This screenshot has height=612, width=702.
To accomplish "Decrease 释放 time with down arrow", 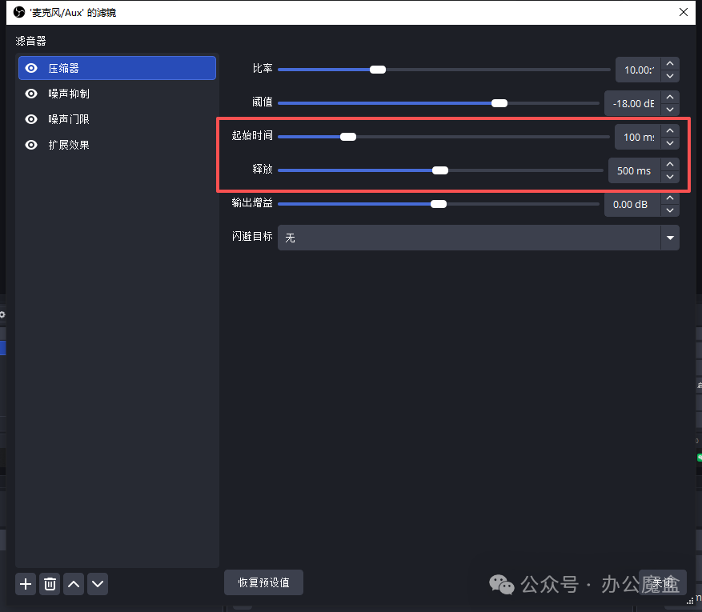I will click(x=670, y=177).
